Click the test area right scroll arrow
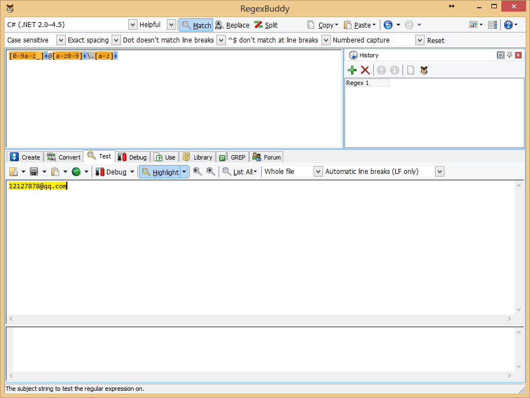Screen dimensions: 530x398 tap(510, 319)
